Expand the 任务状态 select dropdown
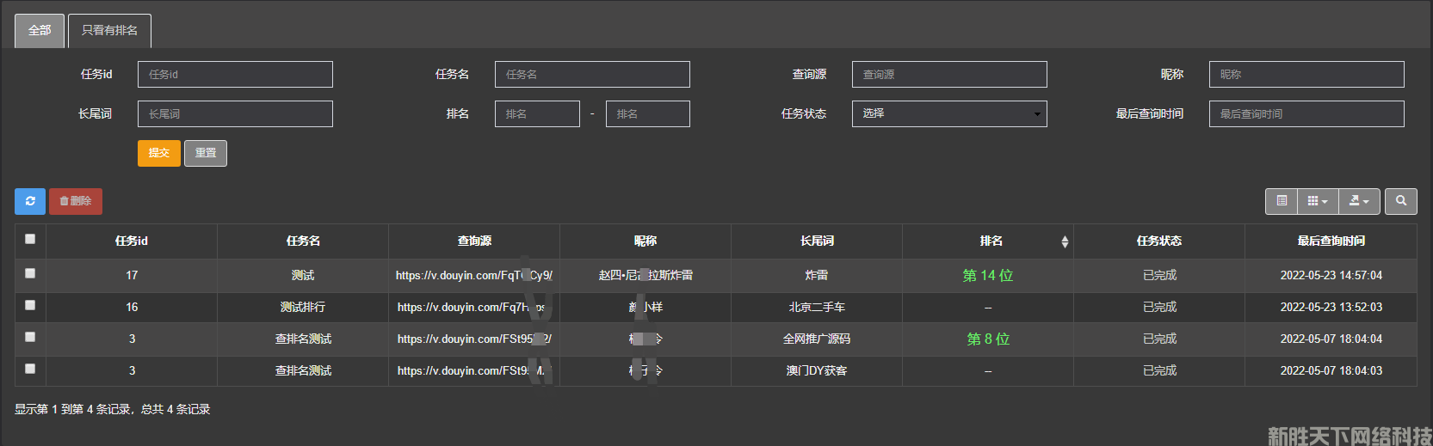1433x446 pixels. [948, 113]
